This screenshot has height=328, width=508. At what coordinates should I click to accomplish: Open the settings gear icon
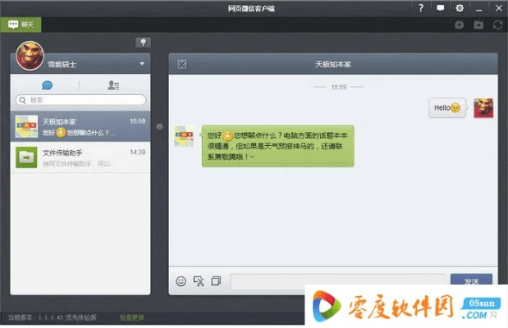[460, 7]
